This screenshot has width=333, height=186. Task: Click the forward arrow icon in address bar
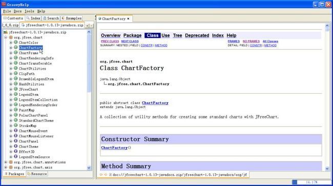106,175
